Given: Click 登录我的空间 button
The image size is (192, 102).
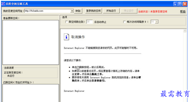Looking at the screenshot, I should point(93,11).
